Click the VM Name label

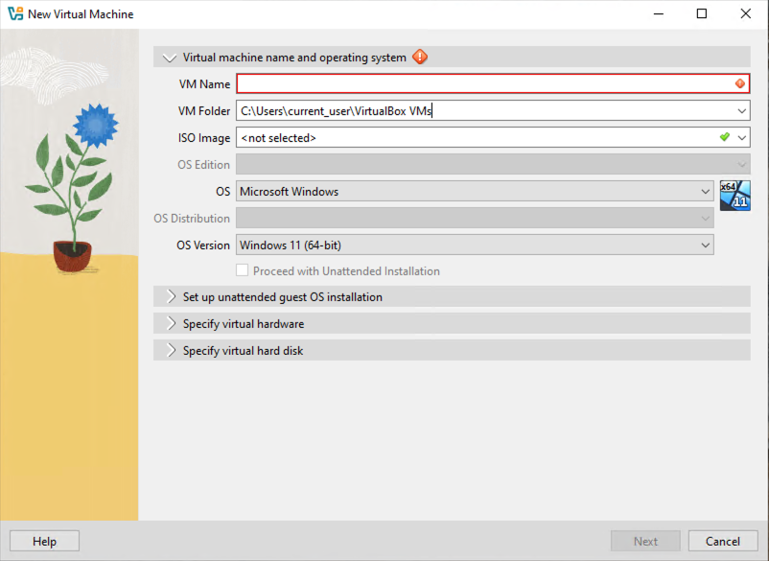coord(204,84)
